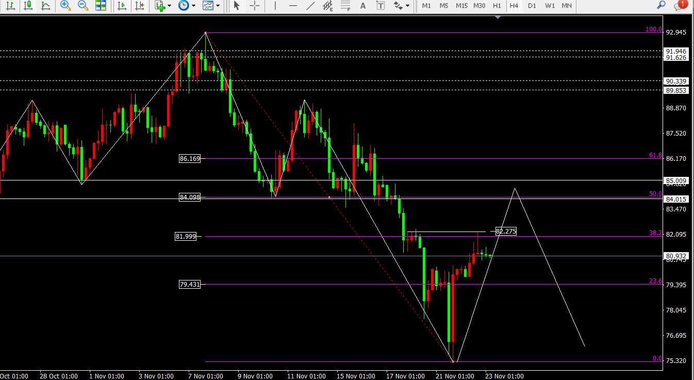This screenshot has height=380, width=694.
Task: Switch to H1 timeframe
Action: (x=497, y=6)
